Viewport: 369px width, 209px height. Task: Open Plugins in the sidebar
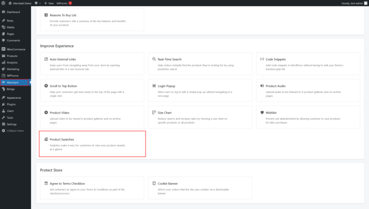point(15,104)
